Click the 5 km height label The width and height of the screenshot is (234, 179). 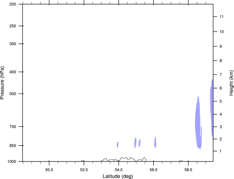tap(221, 102)
